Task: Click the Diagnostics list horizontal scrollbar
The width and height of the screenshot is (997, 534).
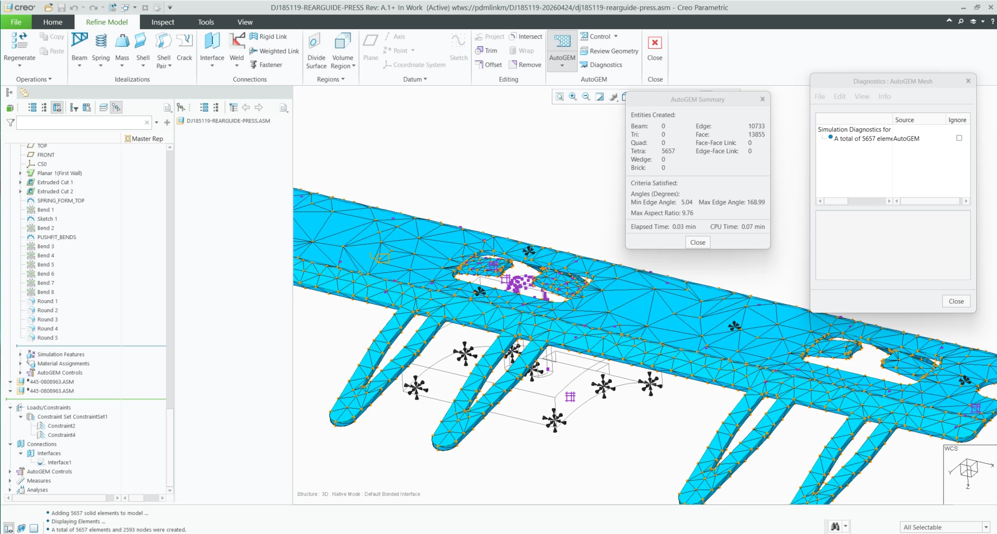Action: 854,201
